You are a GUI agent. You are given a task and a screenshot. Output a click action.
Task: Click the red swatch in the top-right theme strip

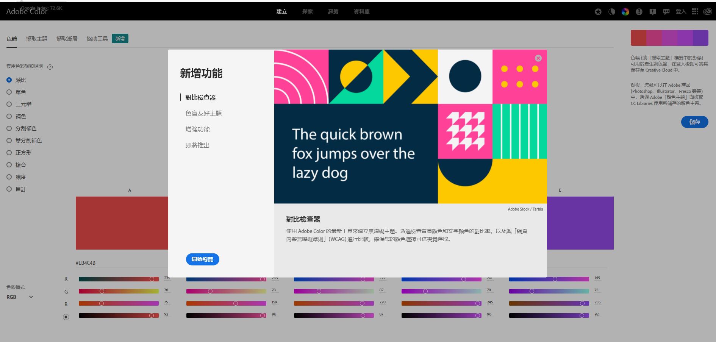pos(638,38)
